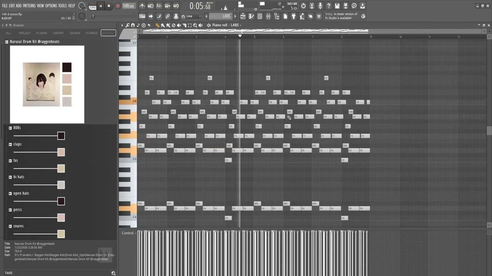Toggle the link chain multilink button
492x276 pixels.
(167, 16)
